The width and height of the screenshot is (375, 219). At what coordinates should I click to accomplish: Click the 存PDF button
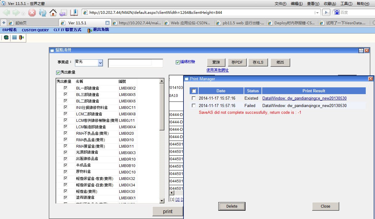(x=237, y=62)
